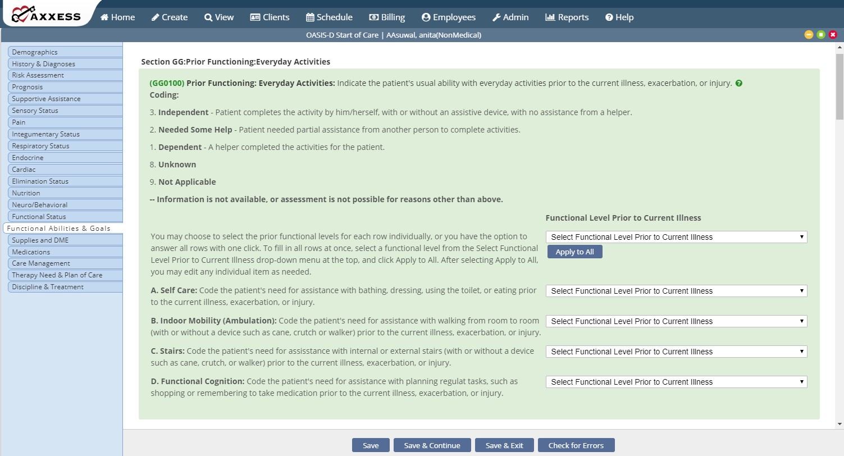The image size is (844, 456).
Task: Click the green maximize window icon
Action: (821, 35)
